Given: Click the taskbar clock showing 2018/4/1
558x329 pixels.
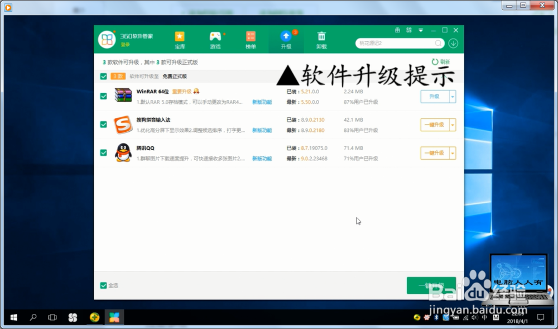Looking at the screenshot, I should pos(517,318).
